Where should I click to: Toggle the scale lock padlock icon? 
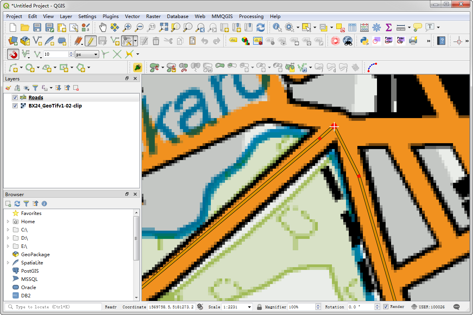(259, 307)
